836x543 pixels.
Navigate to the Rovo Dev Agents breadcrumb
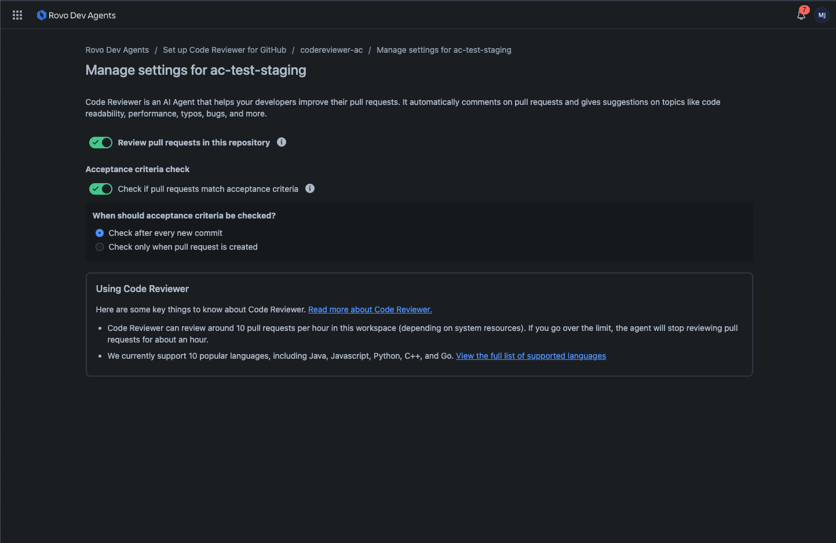(x=117, y=50)
